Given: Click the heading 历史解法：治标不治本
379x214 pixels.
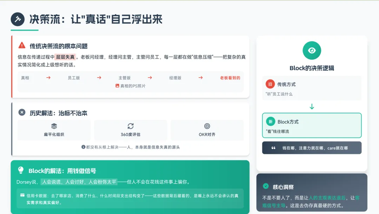Looking at the screenshot, I should click(x=59, y=113).
